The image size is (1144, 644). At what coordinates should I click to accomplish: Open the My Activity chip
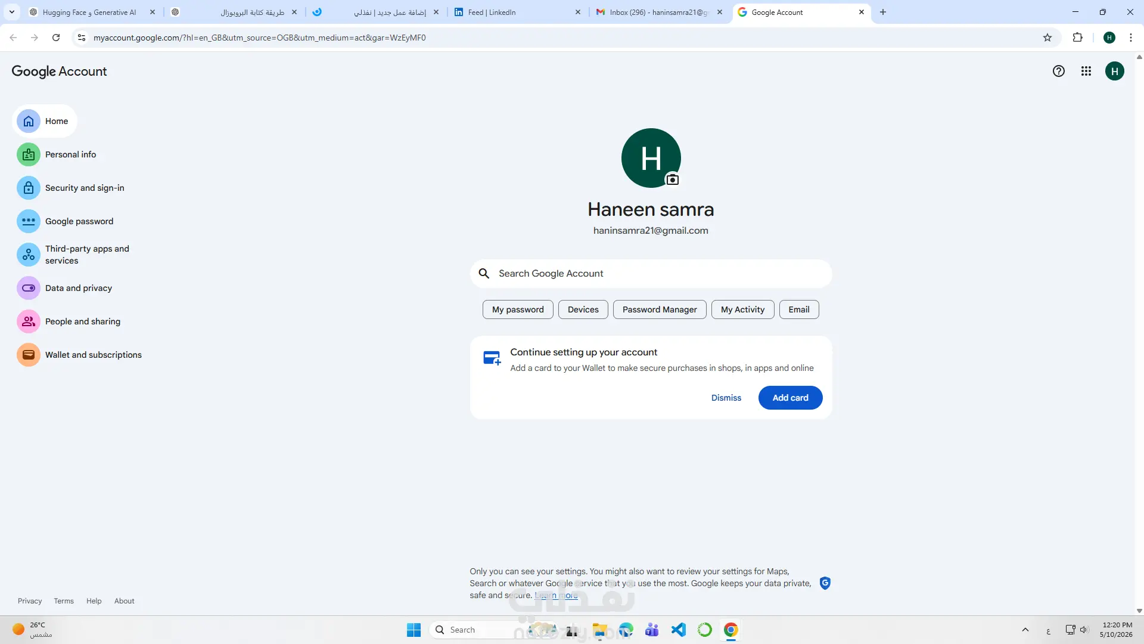[742, 309]
